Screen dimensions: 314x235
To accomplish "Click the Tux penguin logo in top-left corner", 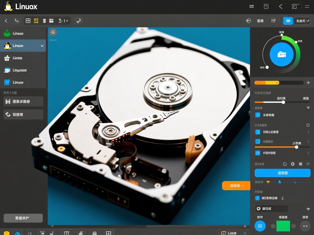I will pyautogui.click(x=8, y=6).
